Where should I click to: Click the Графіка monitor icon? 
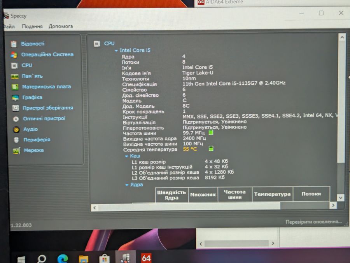(16, 98)
